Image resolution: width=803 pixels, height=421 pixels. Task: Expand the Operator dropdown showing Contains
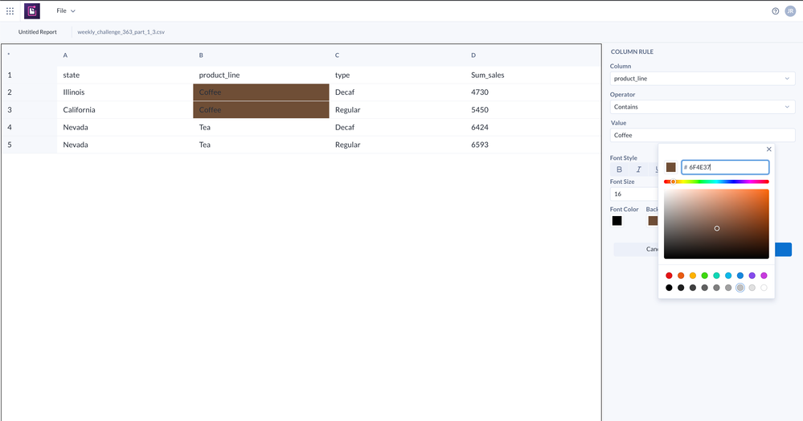(702, 107)
